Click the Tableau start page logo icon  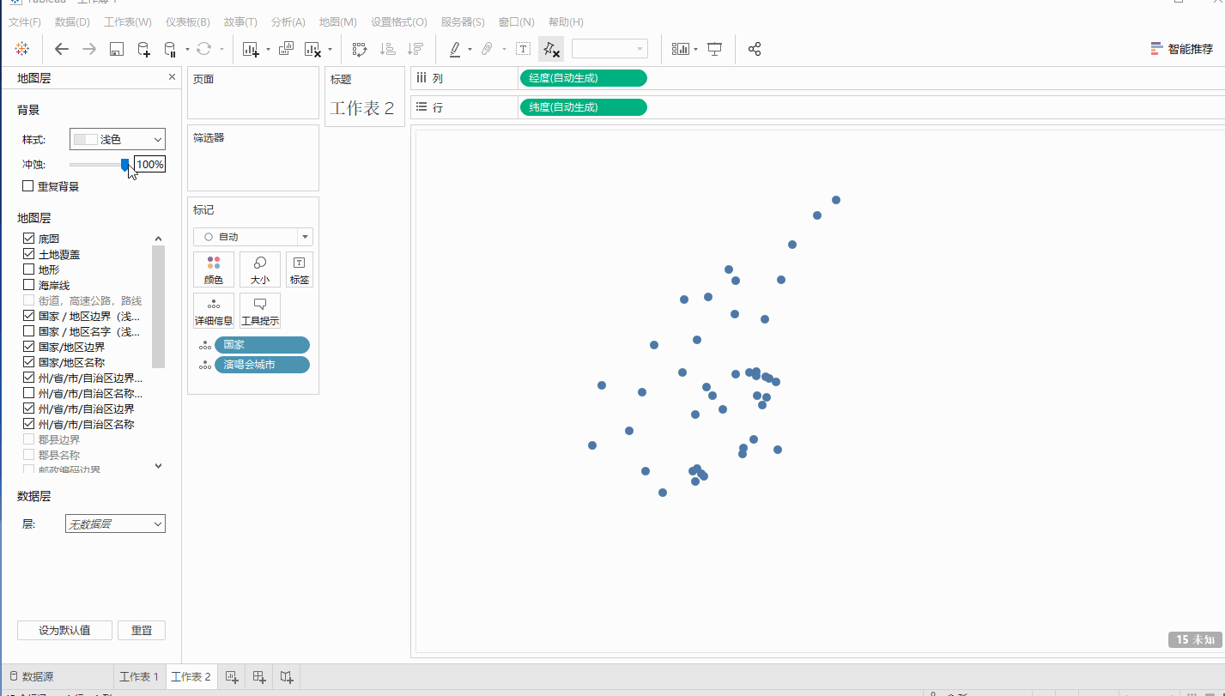(x=22, y=49)
